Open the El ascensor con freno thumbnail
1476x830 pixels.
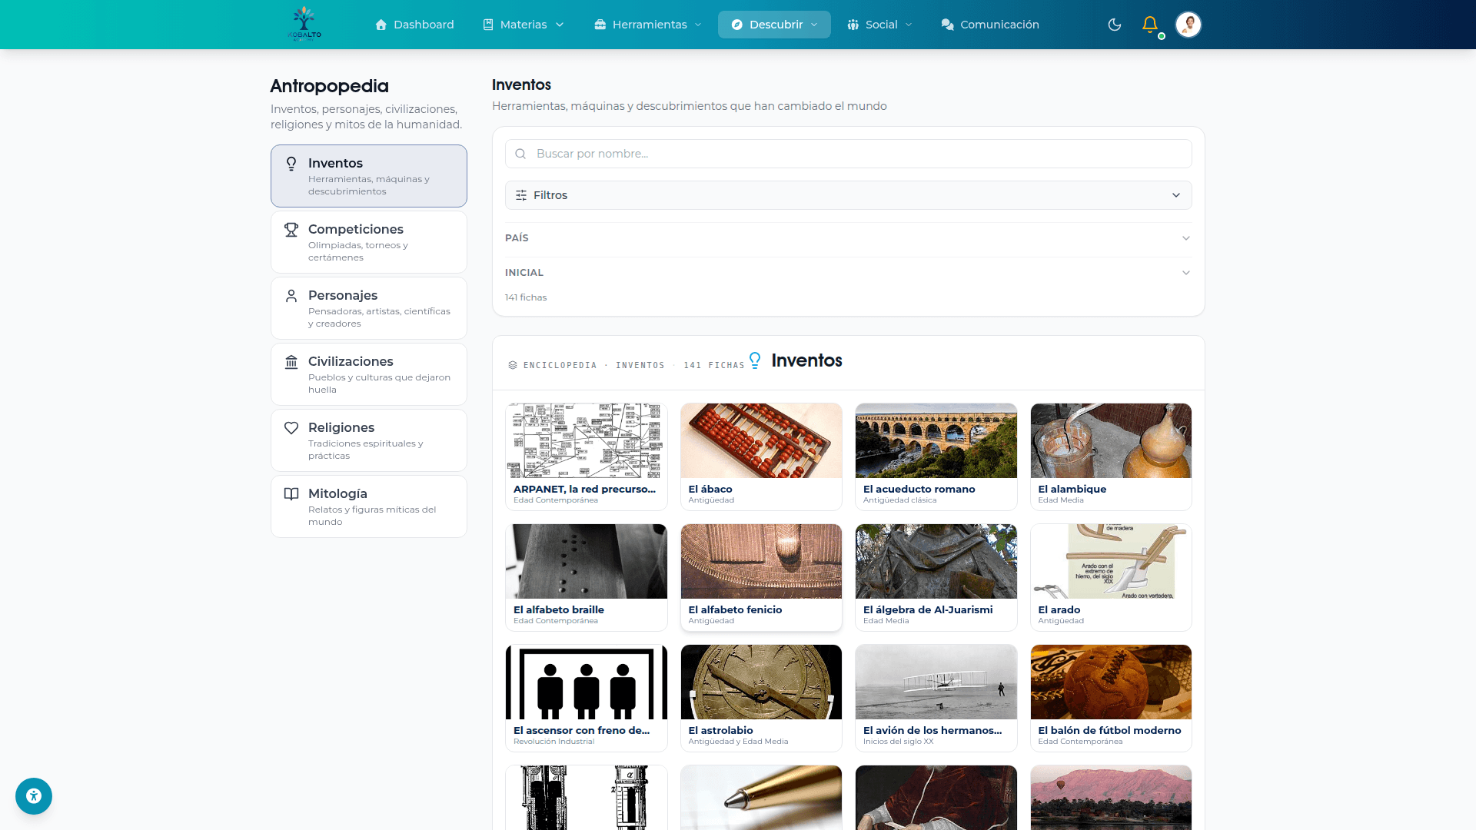[587, 682]
